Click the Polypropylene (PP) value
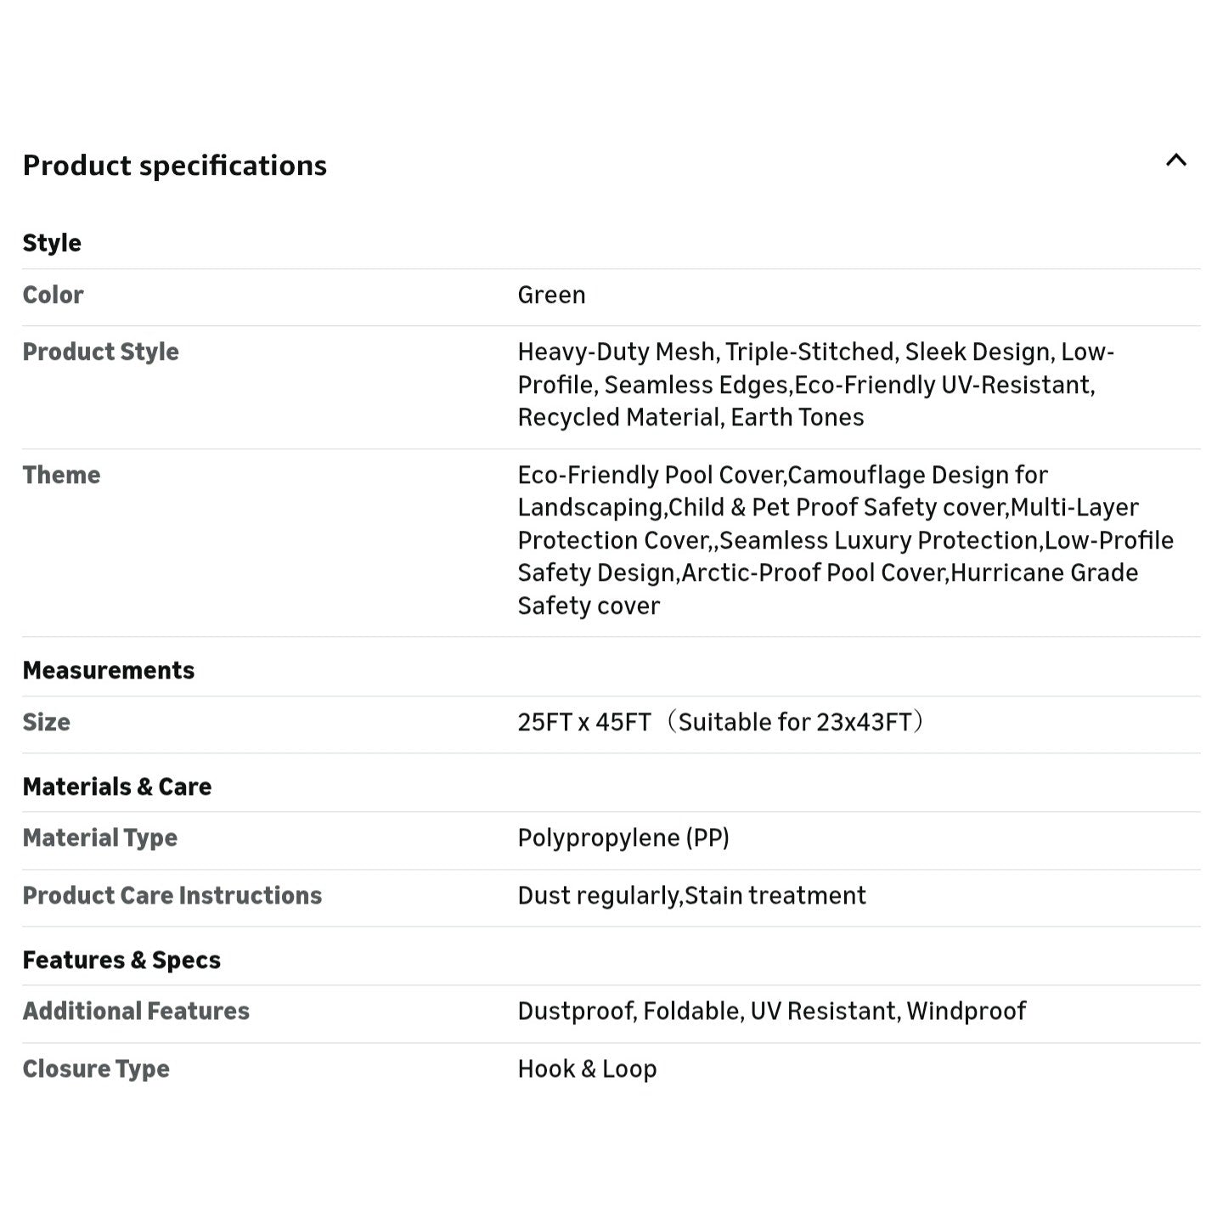Image resolution: width=1223 pixels, height=1223 pixels. [x=623, y=837]
